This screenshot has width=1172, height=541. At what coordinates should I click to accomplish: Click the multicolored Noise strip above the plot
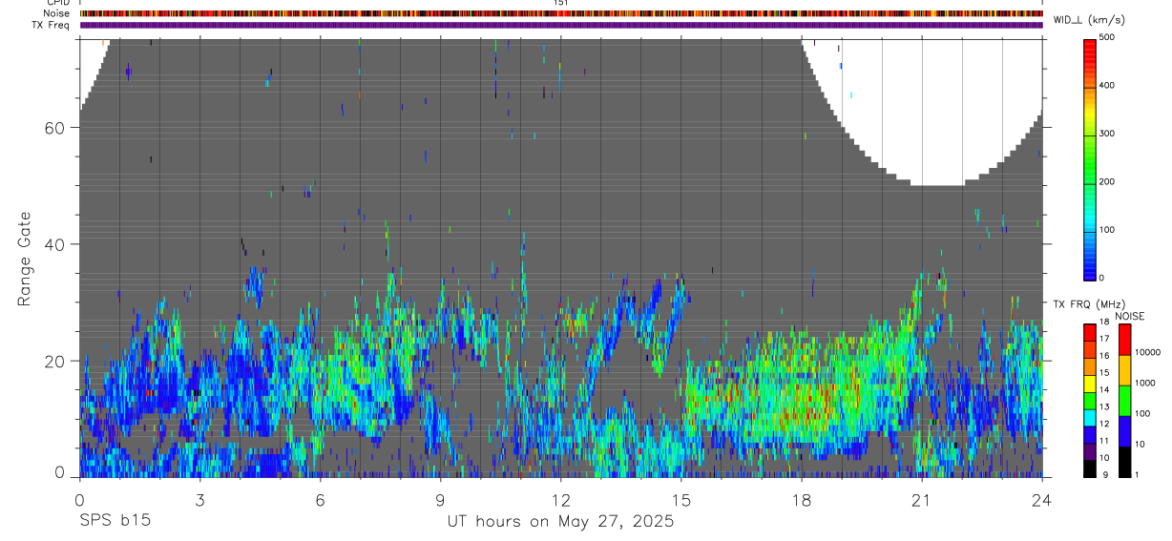(x=561, y=13)
